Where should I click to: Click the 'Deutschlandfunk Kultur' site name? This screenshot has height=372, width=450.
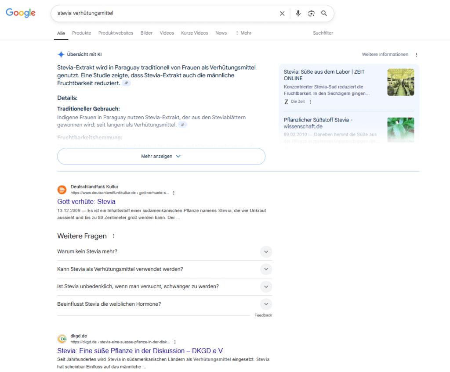click(x=94, y=187)
